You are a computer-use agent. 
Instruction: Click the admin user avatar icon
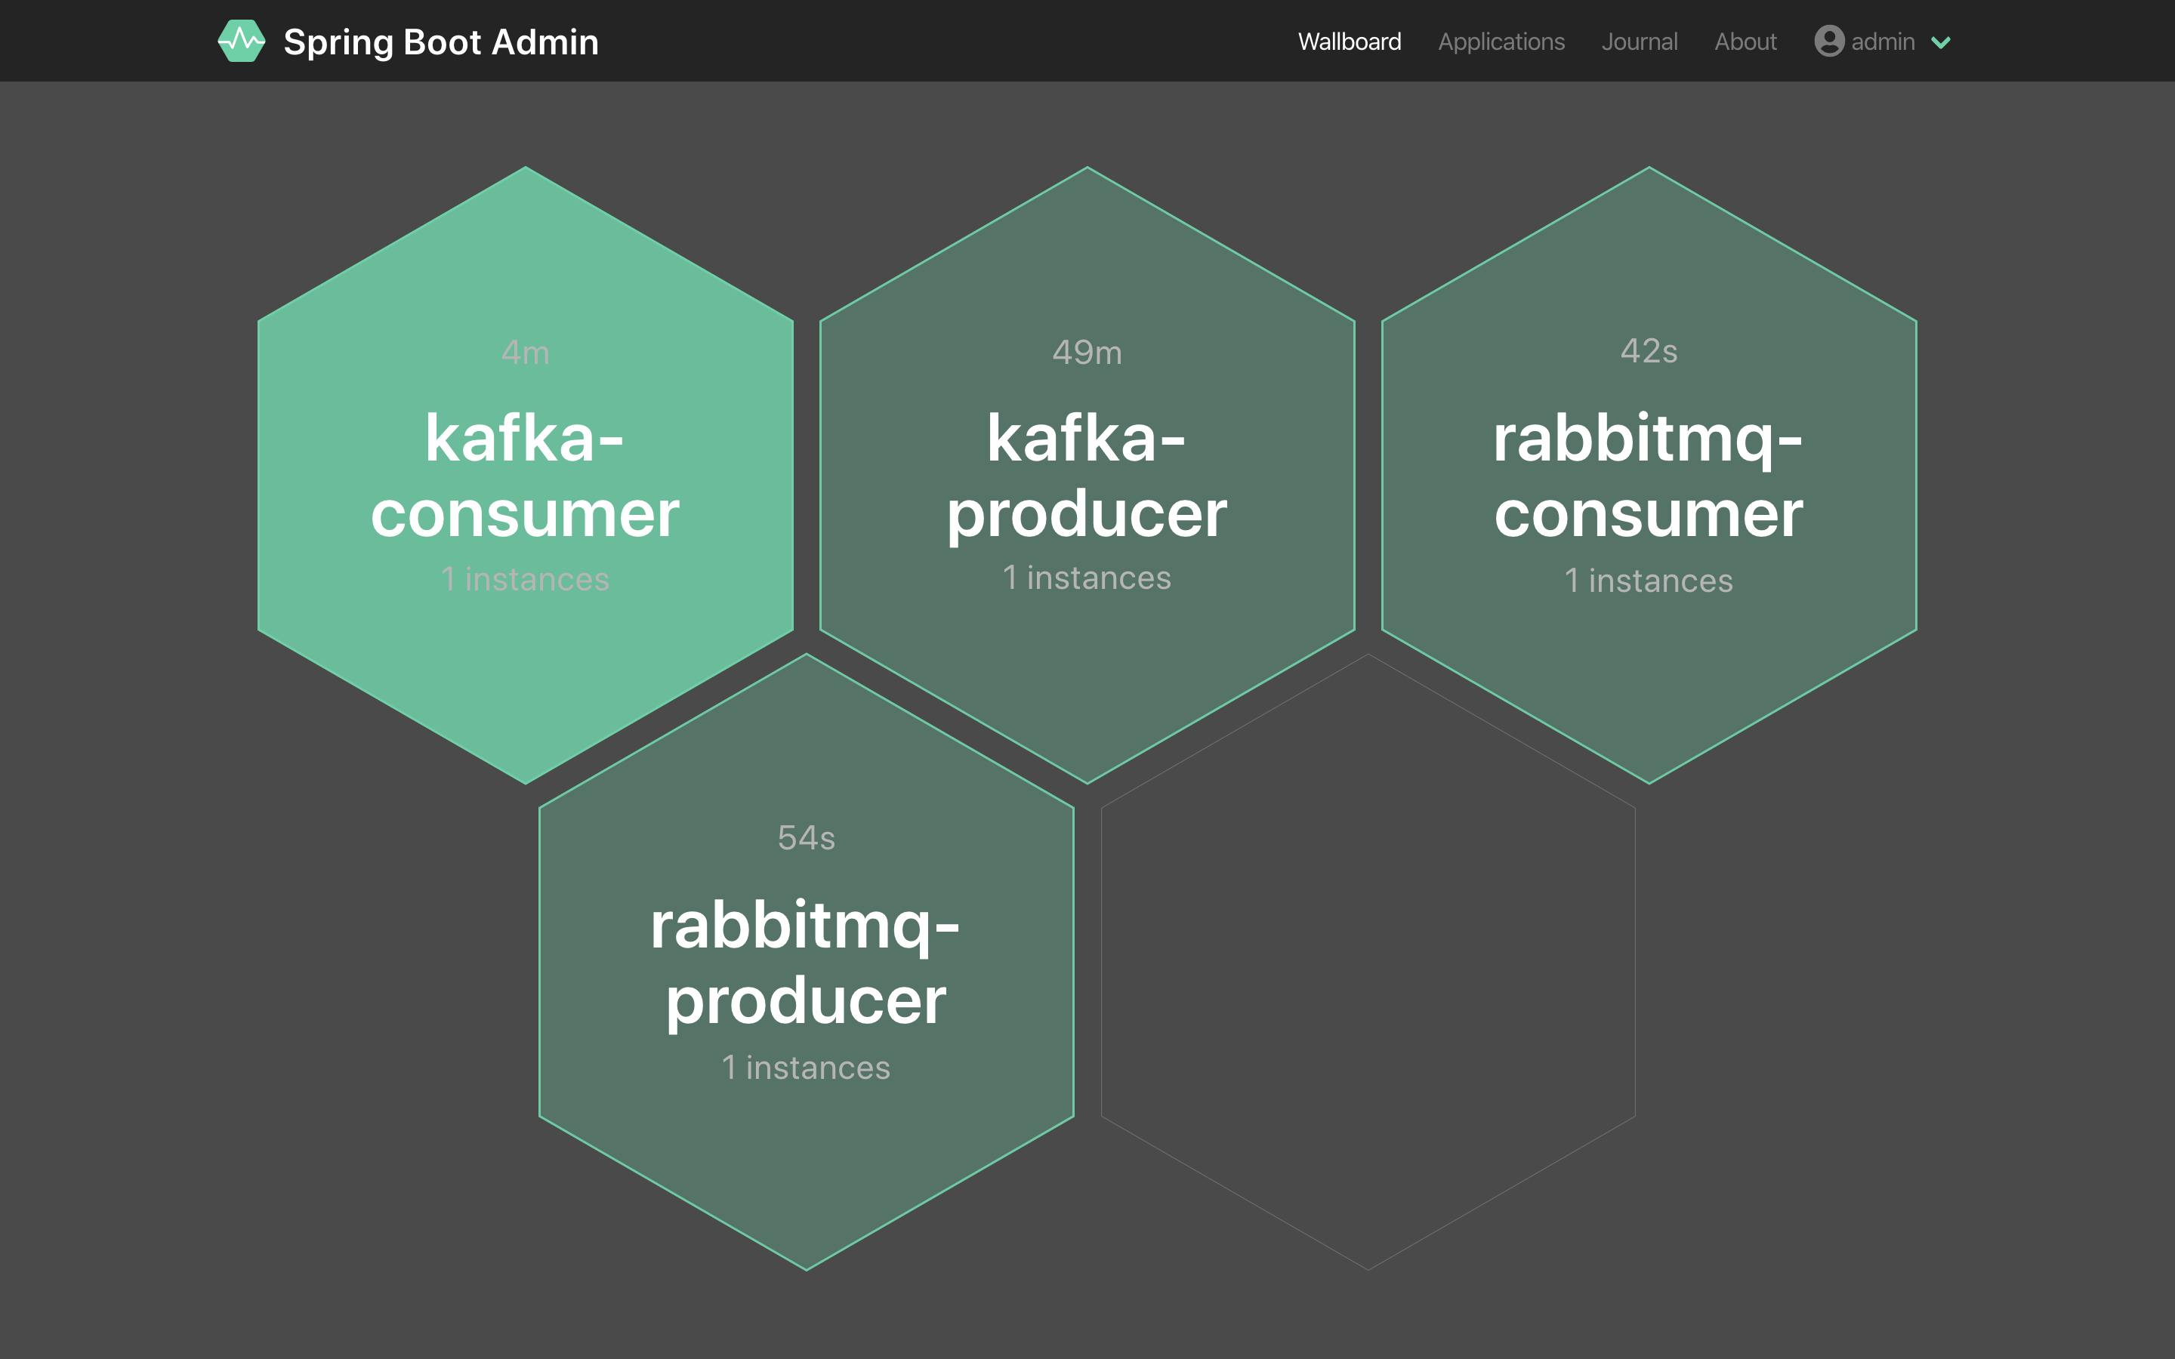point(1828,42)
